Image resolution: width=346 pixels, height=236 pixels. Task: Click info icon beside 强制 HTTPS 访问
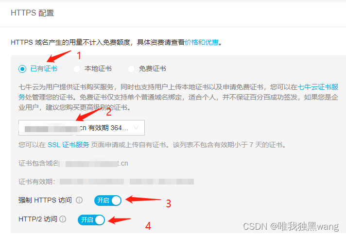click(x=79, y=200)
